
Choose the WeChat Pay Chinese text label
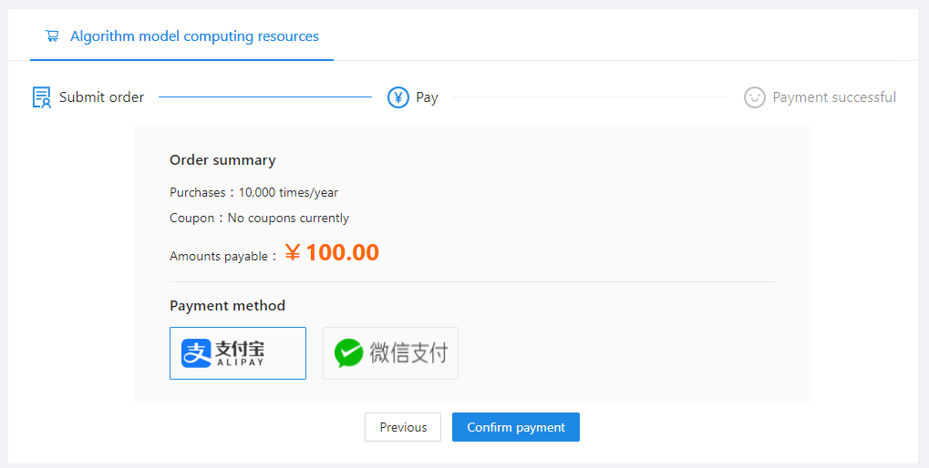pos(408,353)
